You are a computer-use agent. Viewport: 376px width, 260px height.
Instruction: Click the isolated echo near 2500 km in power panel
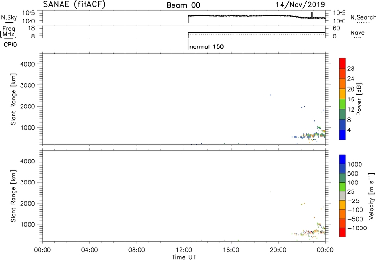270,95
